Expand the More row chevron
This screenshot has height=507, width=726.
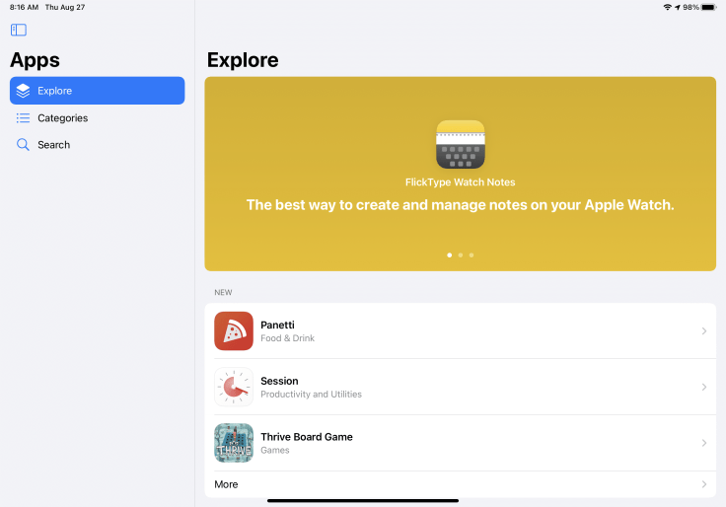tap(703, 484)
